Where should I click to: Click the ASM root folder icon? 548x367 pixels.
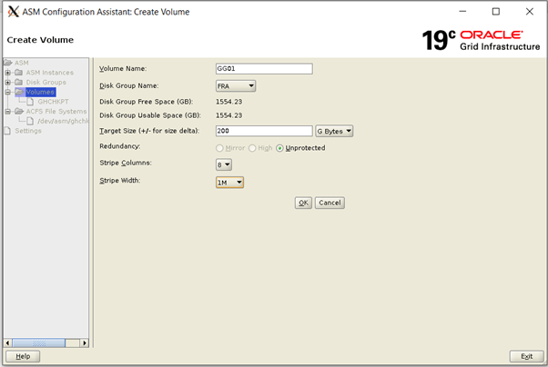pyautogui.click(x=8, y=63)
